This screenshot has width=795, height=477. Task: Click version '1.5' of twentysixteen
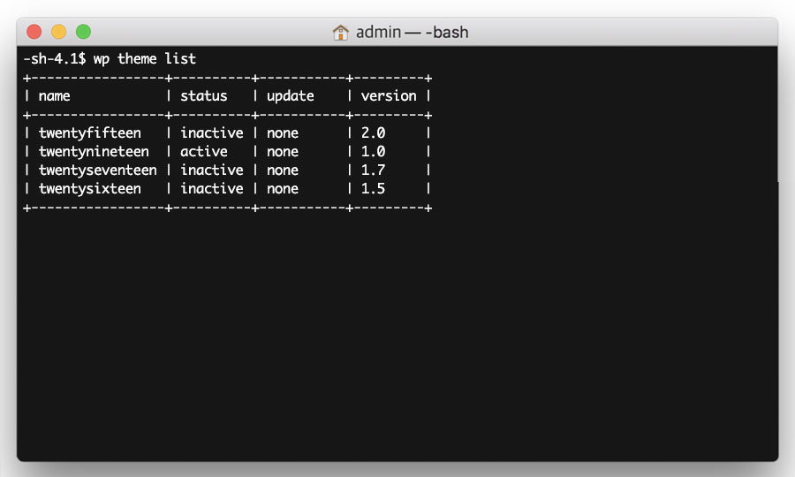tap(373, 188)
